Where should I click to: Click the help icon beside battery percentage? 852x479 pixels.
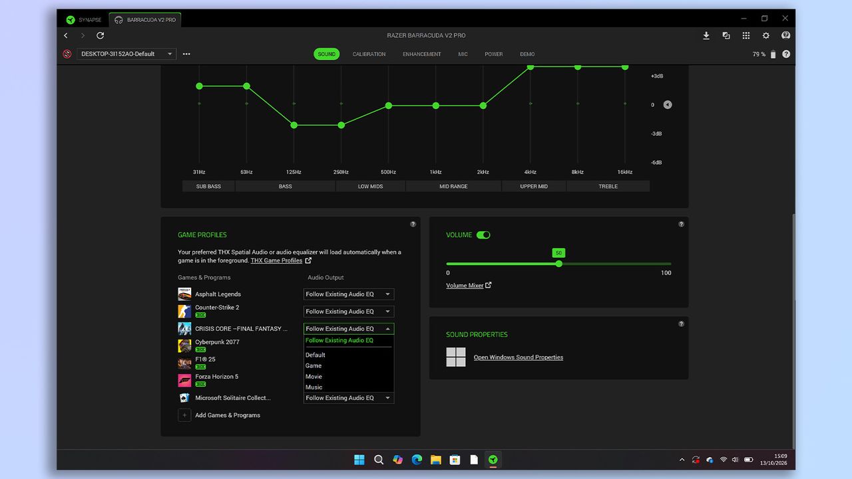point(786,54)
